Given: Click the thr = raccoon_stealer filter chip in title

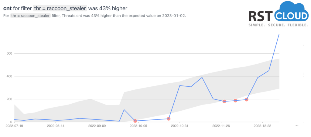Looking at the screenshot, I should tap(60, 8).
